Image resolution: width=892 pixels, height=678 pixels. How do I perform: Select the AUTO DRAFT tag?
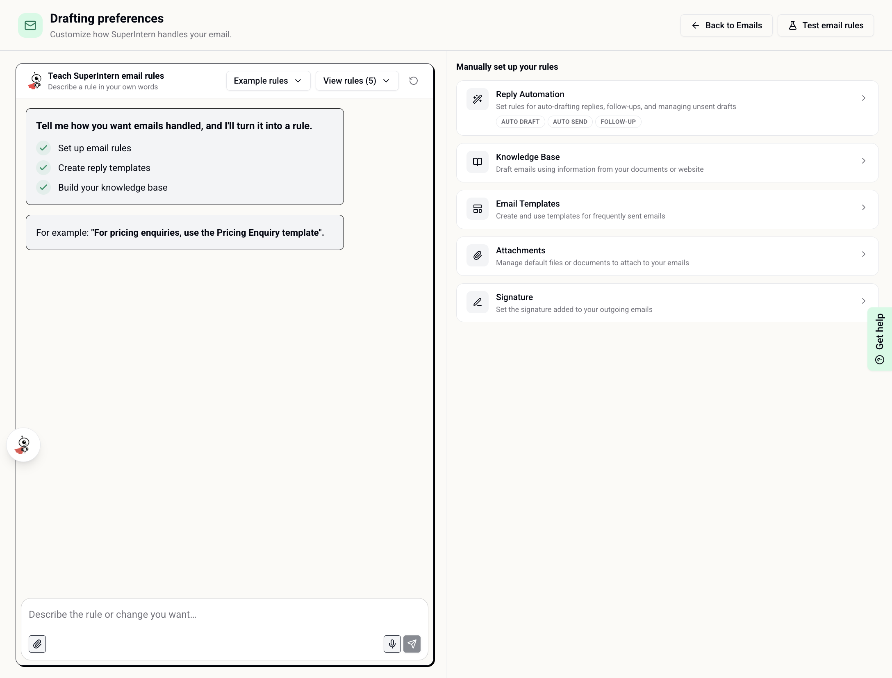(x=520, y=122)
